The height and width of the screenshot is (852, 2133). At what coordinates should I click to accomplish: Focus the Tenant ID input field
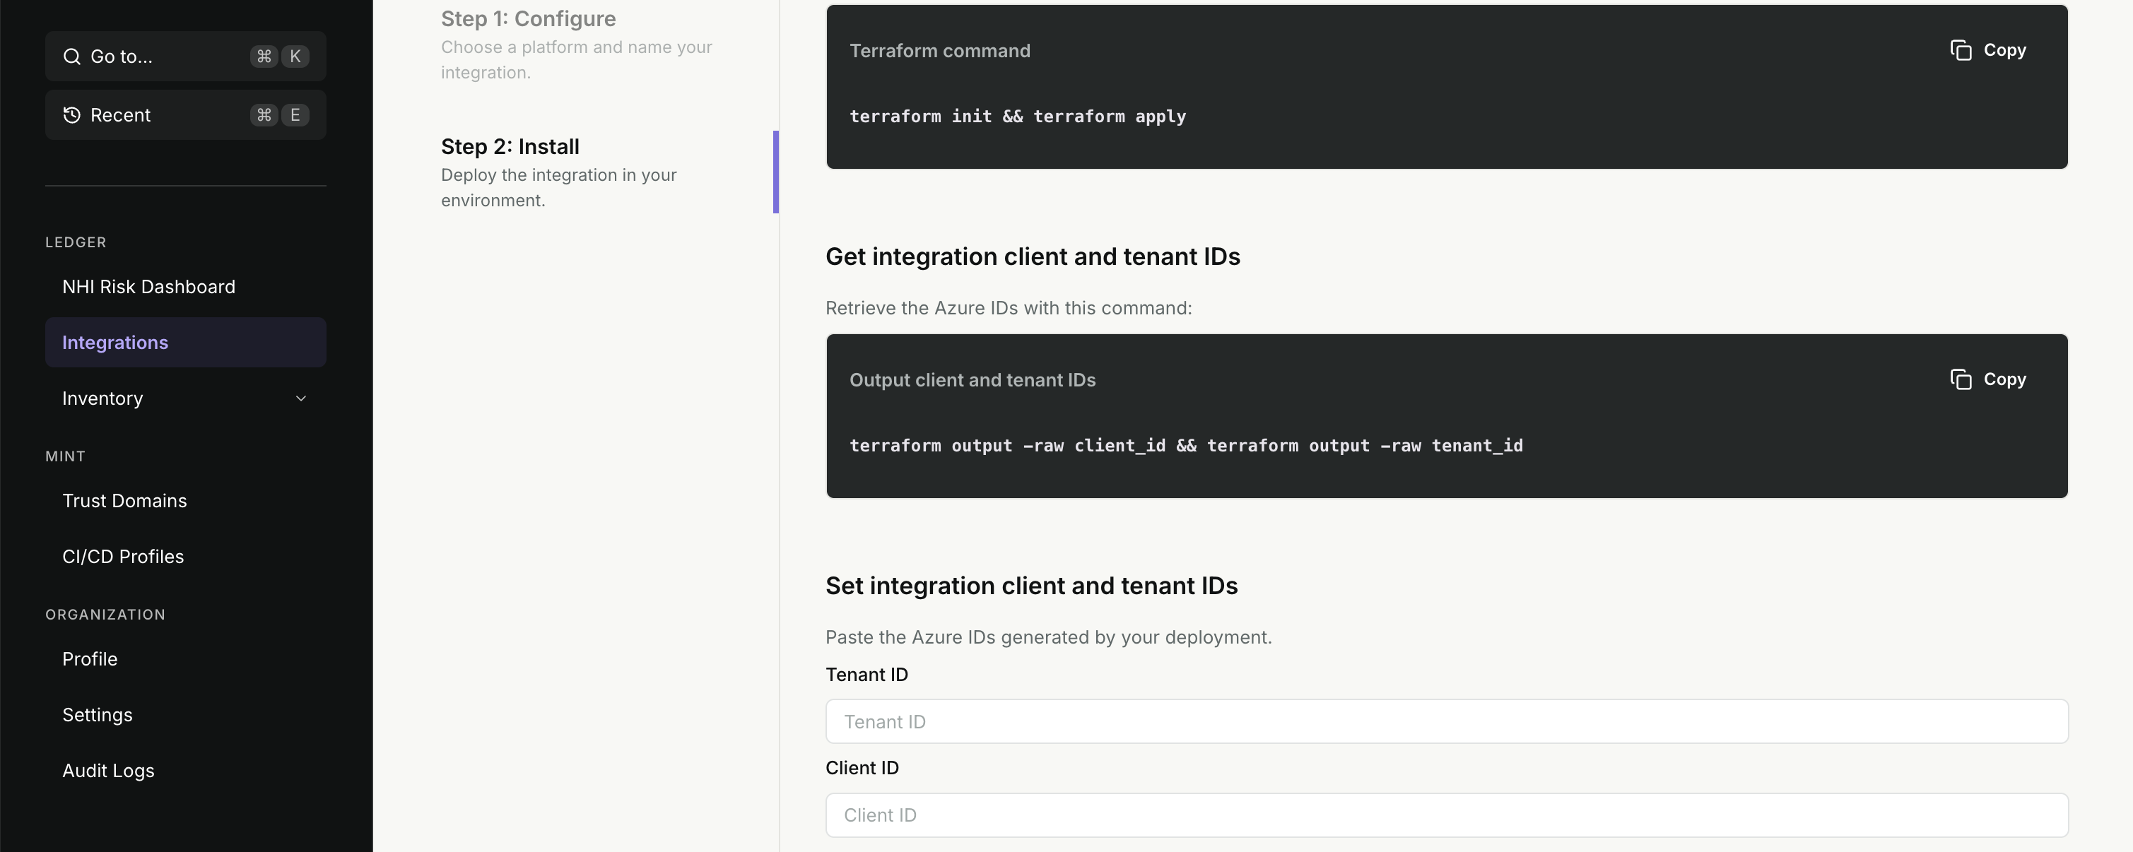pyautogui.click(x=1447, y=721)
